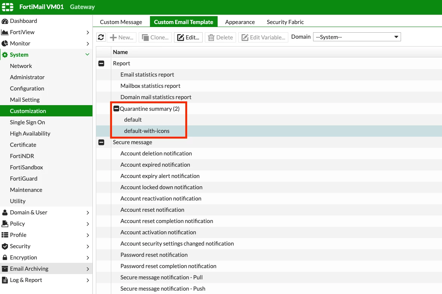
Task: Collapse the Quarantine summary group
Action: [116, 109]
